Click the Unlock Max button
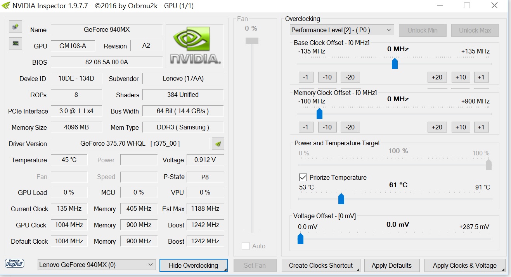 click(x=475, y=30)
